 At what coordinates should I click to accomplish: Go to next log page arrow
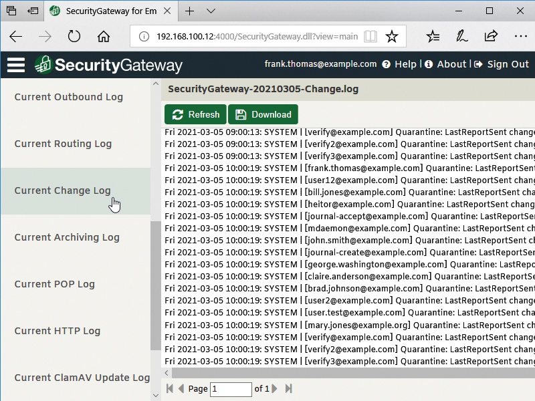click(x=275, y=388)
